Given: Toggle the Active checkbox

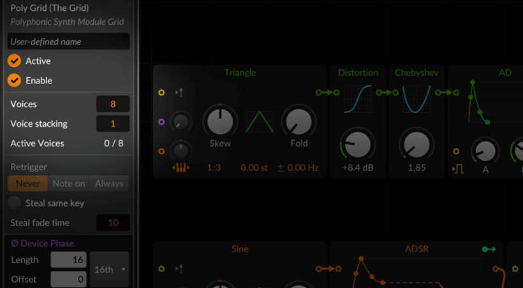Looking at the screenshot, I should coord(14,61).
